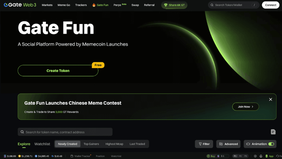282x159 pixels.
Task: Click Join Now on the contest banner
Action: click(245, 106)
